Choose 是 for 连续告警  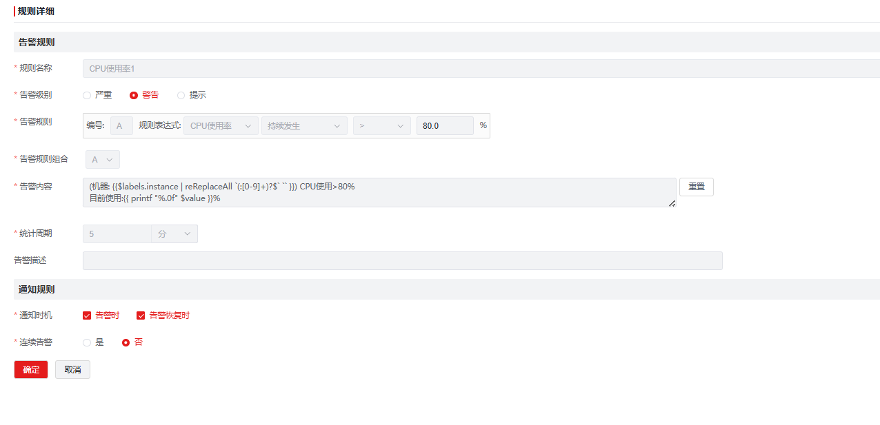87,342
